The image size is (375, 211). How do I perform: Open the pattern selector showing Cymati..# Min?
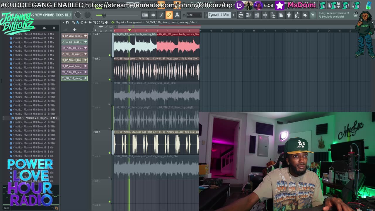[219, 15]
